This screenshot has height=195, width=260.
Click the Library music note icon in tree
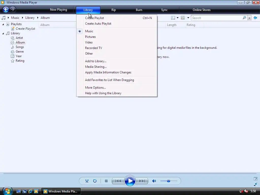point(8,33)
